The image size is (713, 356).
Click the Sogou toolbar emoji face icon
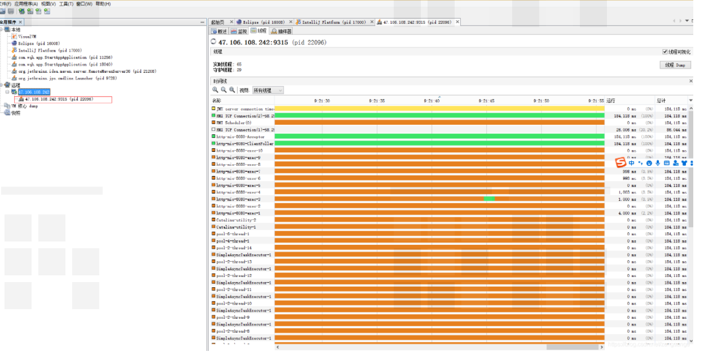click(649, 163)
